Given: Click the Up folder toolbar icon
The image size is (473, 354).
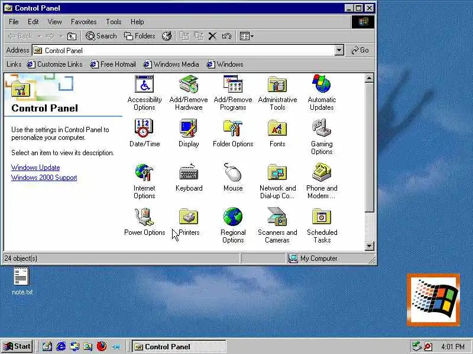Looking at the screenshot, I should 72,37.
